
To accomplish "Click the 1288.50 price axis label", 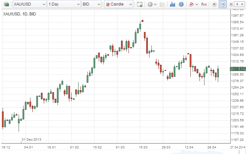I will click(x=237, y=74).
